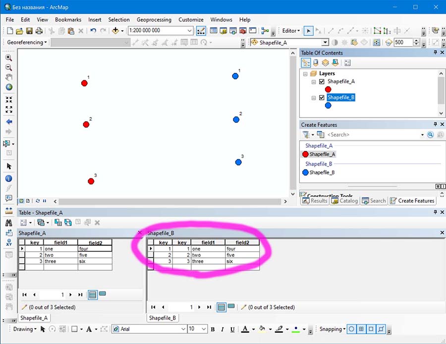This screenshot has height=344, width=446.
Task: Select the Pan hand tool
Action: pyautogui.click(x=8, y=77)
